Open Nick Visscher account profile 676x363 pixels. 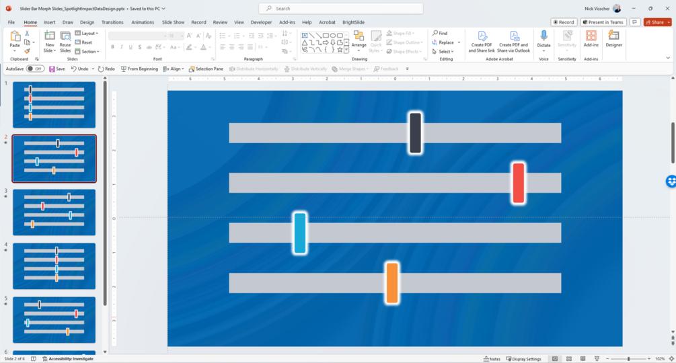pyautogui.click(x=603, y=8)
